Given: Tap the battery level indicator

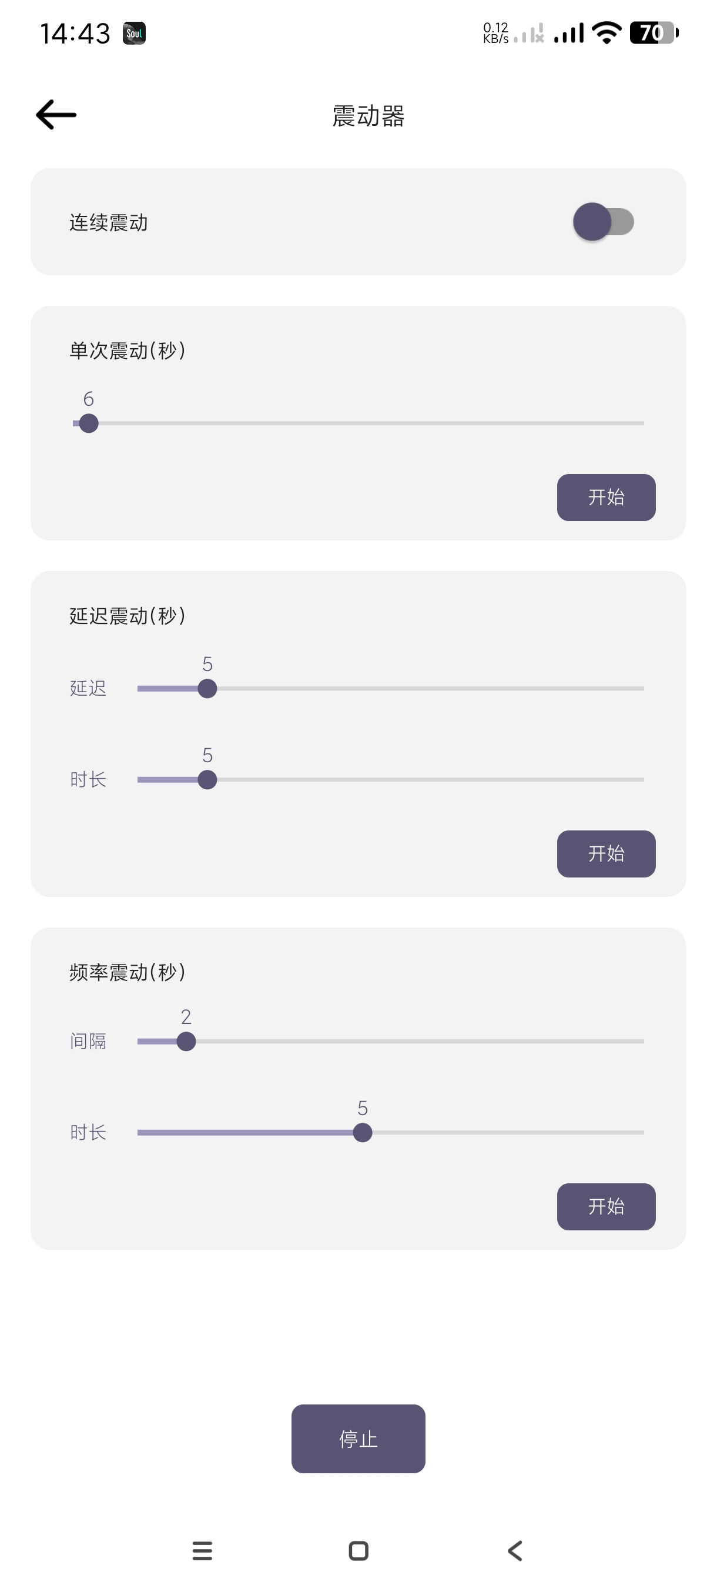Looking at the screenshot, I should 654,33.
